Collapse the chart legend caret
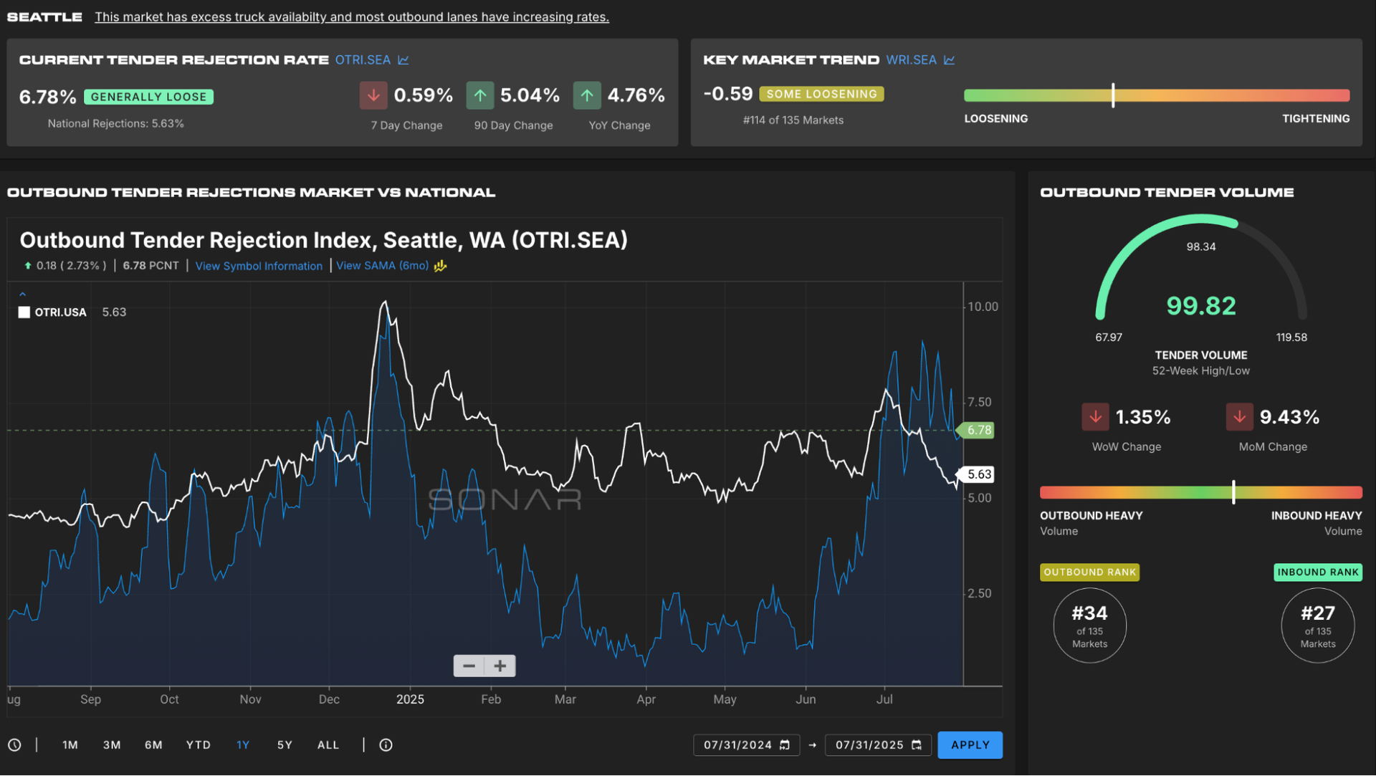 tap(22, 294)
